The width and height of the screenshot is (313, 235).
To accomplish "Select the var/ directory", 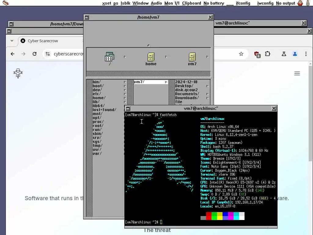I will point(97,154).
